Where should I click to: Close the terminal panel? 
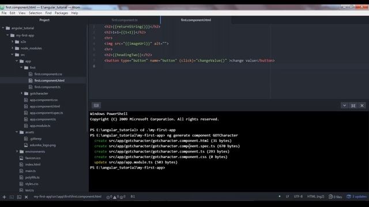[x=362, y=106]
